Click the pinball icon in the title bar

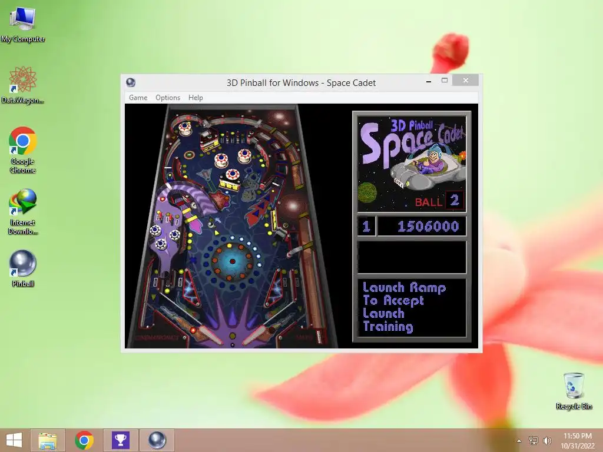(x=131, y=82)
